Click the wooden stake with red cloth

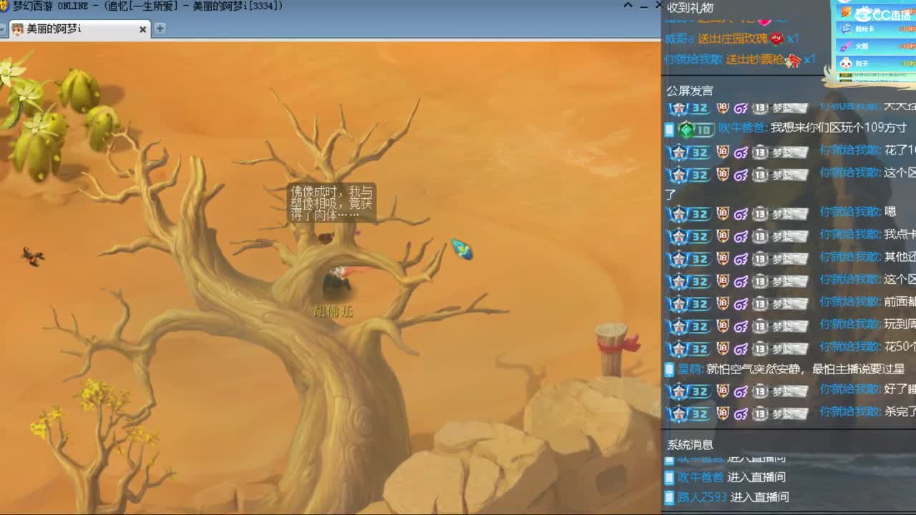click(x=614, y=348)
